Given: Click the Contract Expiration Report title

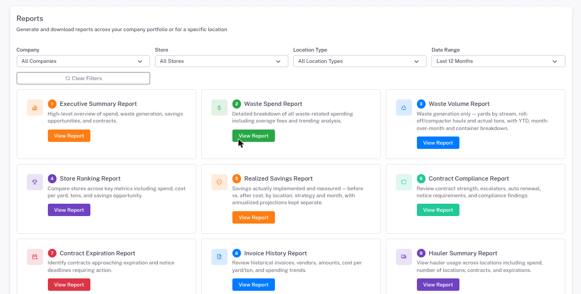Looking at the screenshot, I should (x=97, y=253).
